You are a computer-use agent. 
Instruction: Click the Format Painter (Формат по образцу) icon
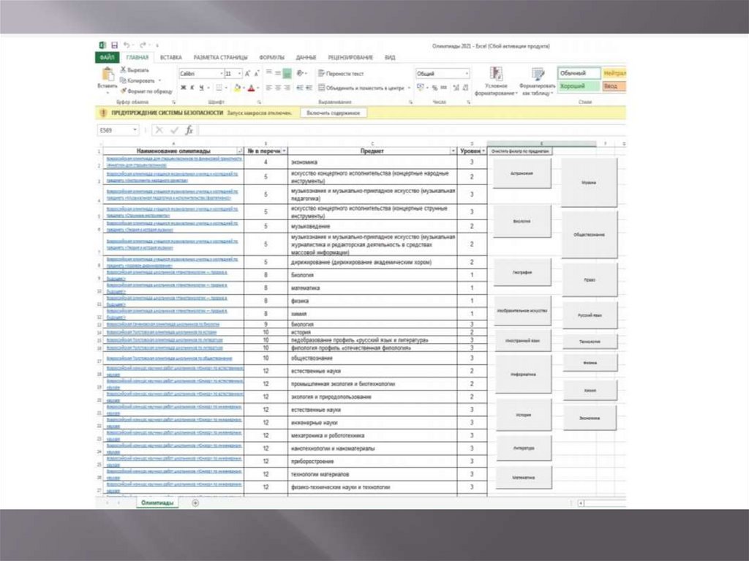coord(124,91)
